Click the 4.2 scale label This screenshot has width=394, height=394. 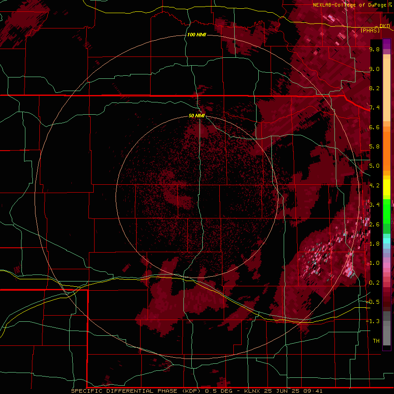coord(374,186)
